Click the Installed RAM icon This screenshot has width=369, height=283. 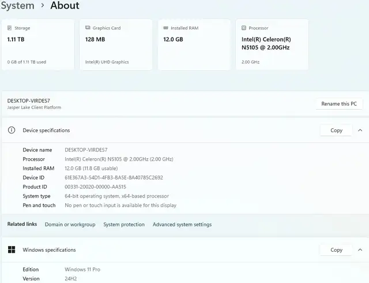pyautogui.click(x=165, y=28)
